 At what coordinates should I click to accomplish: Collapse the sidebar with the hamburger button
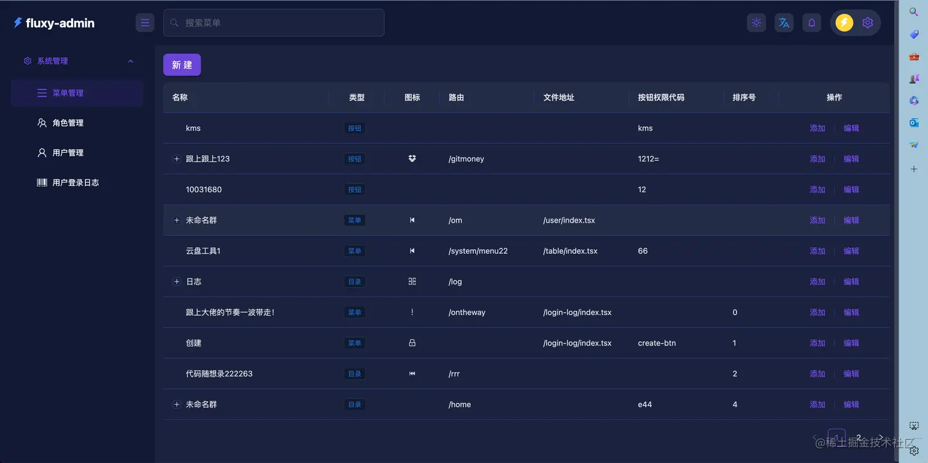[145, 23]
